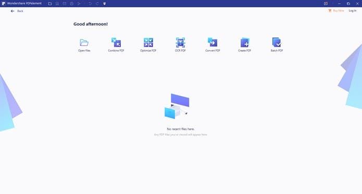The height and width of the screenshot is (194, 362).
Task: Click the Open files folder icon
Action: click(84, 43)
